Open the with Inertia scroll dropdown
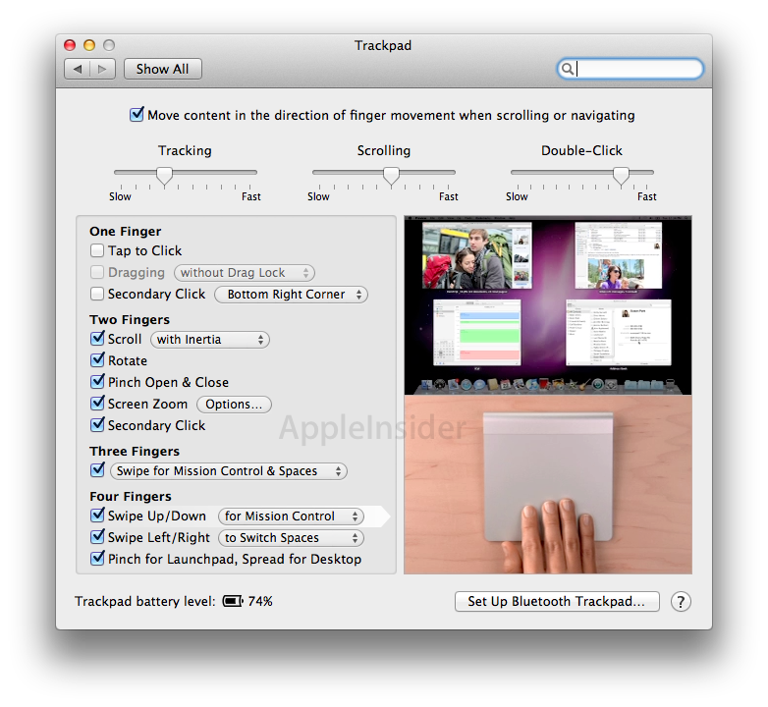The width and height of the screenshot is (768, 707). point(209,340)
